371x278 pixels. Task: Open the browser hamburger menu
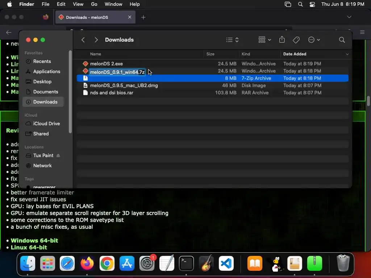point(362,32)
